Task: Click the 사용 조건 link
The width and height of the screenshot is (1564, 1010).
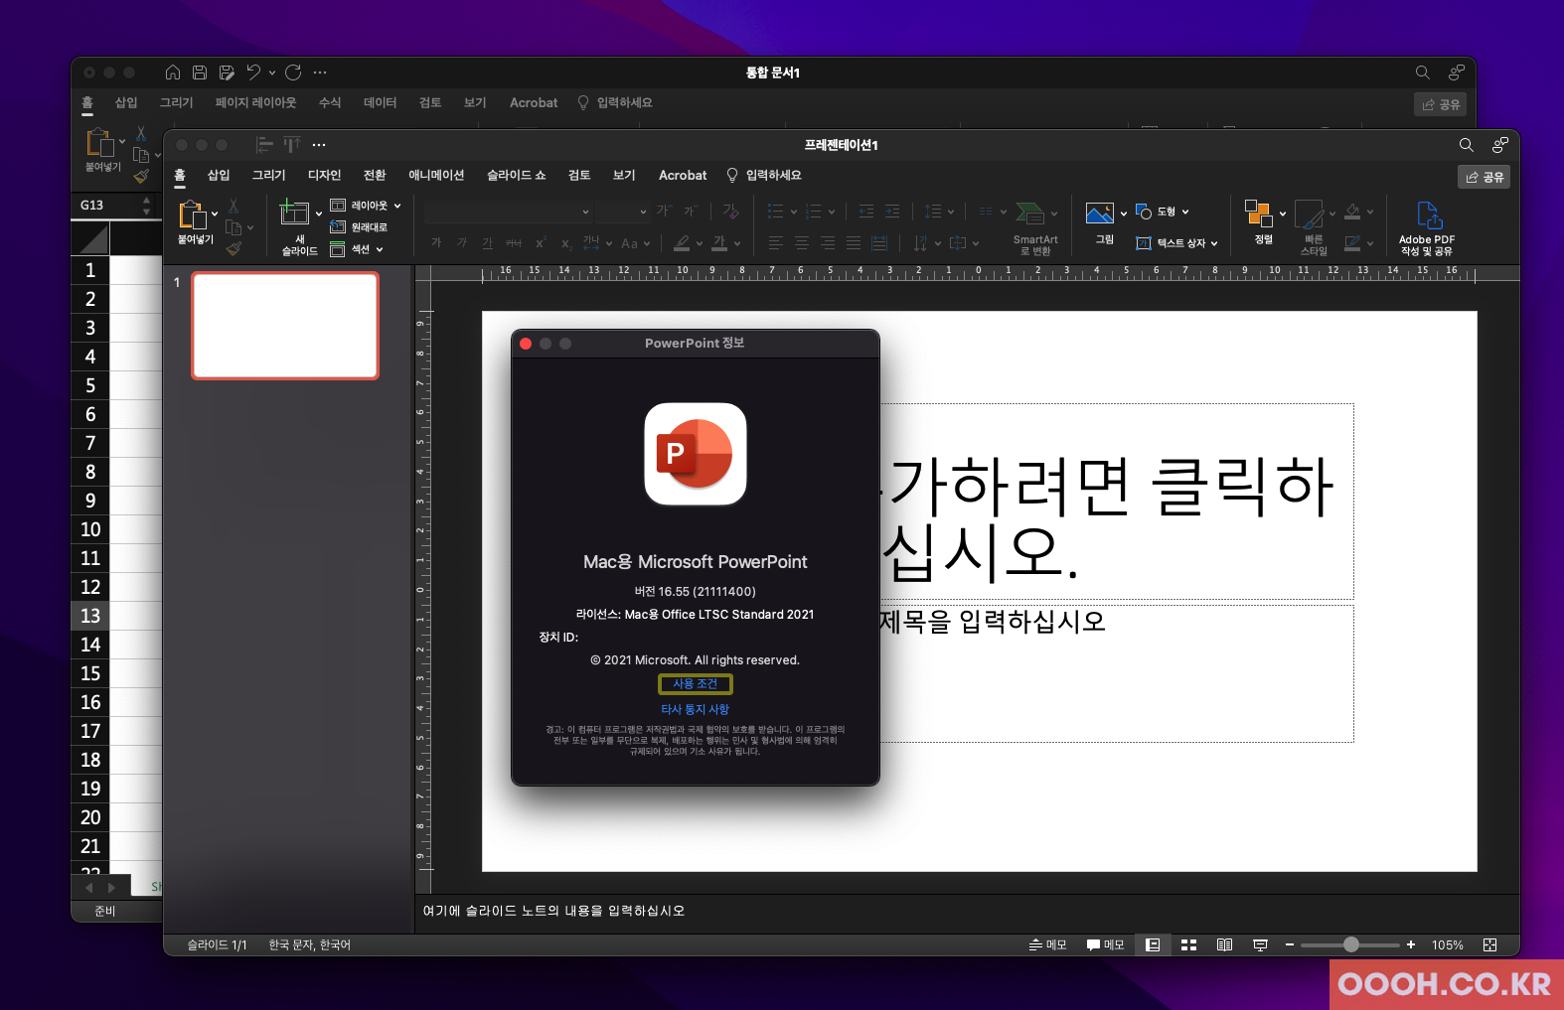Action: coord(695,684)
